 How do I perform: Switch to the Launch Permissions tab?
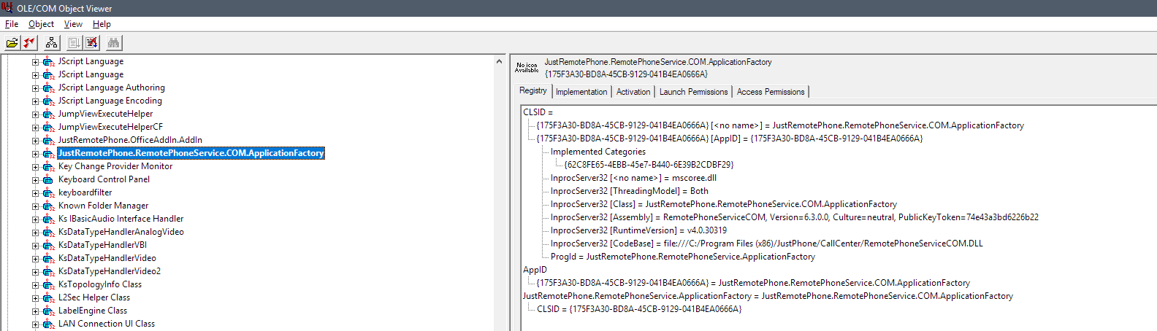coord(693,92)
